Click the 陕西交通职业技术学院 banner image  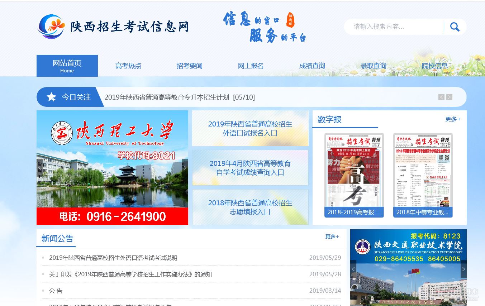click(408, 268)
